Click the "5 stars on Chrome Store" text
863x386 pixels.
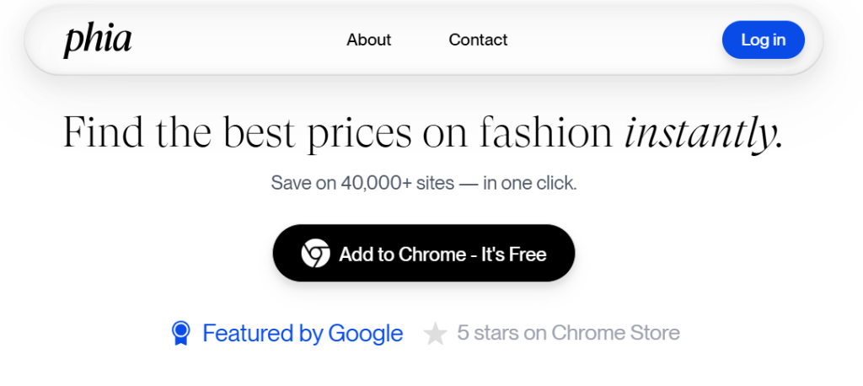[568, 333]
